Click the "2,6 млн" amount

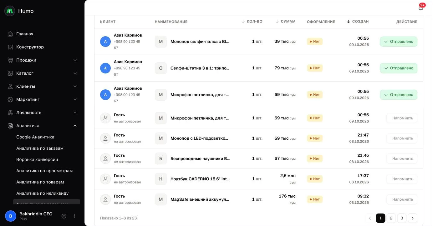[288, 176]
